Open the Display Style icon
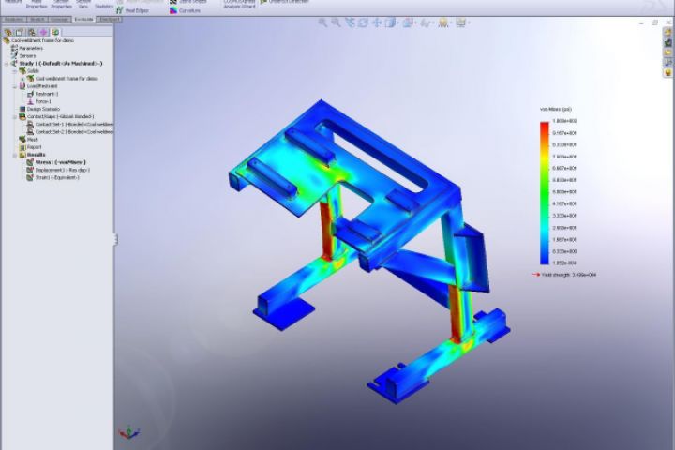 tap(407, 22)
